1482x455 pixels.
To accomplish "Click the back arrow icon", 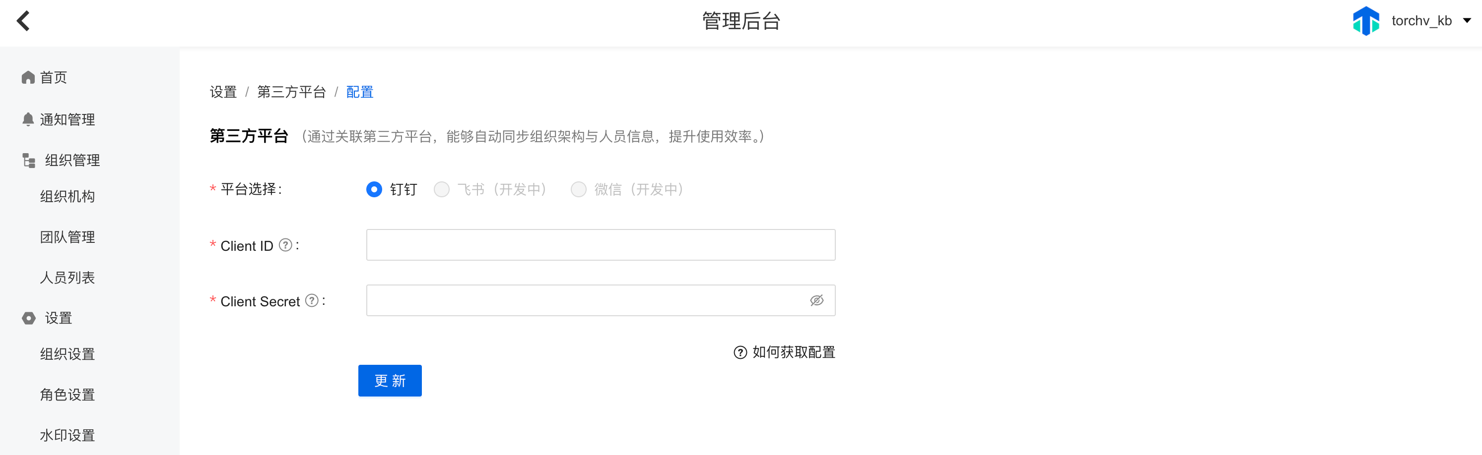I will click(x=23, y=21).
